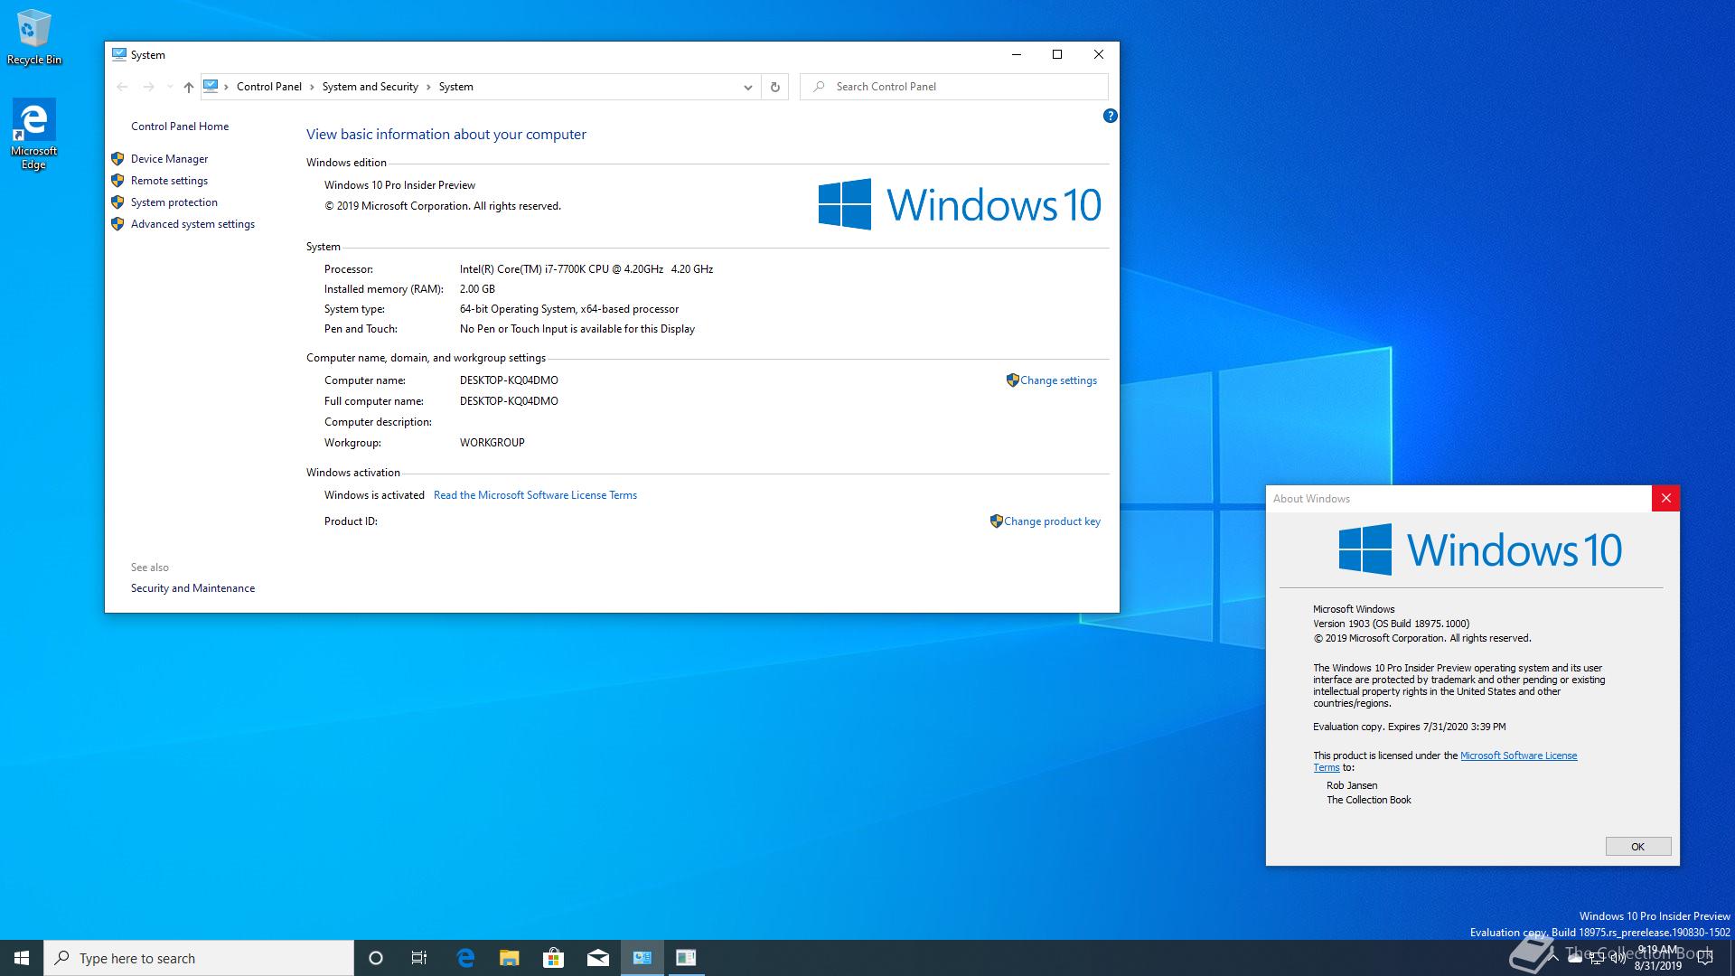Open the volume speaker tray icon
The width and height of the screenshot is (1735, 976).
(1618, 958)
